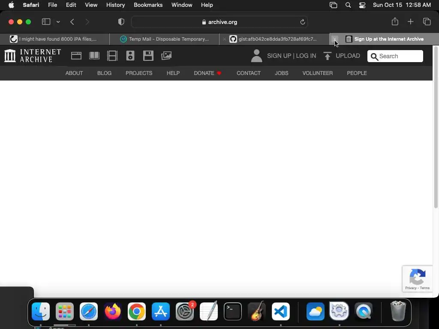Click the upload arrow icon
This screenshot has height=329, width=439.
(x=327, y=56)
